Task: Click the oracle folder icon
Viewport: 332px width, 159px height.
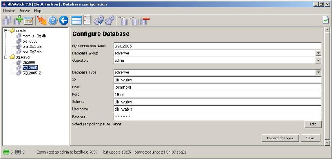Action: pos(12,30)
